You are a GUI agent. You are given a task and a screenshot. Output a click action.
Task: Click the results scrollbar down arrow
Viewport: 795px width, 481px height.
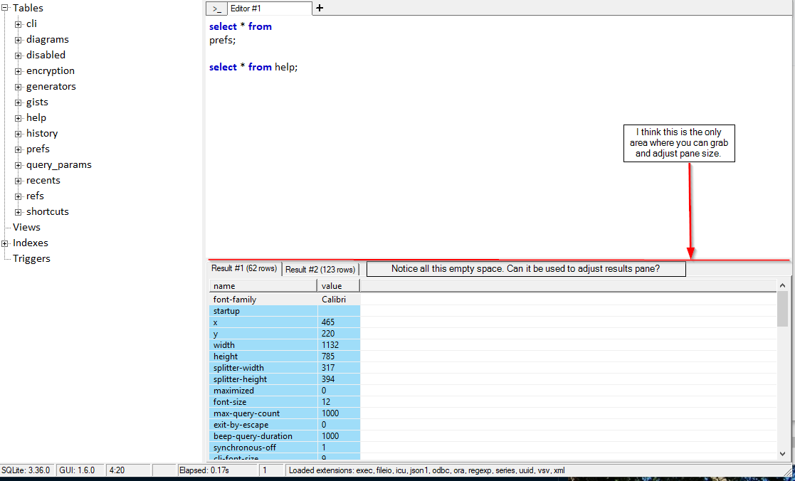(x=784, y=453)
